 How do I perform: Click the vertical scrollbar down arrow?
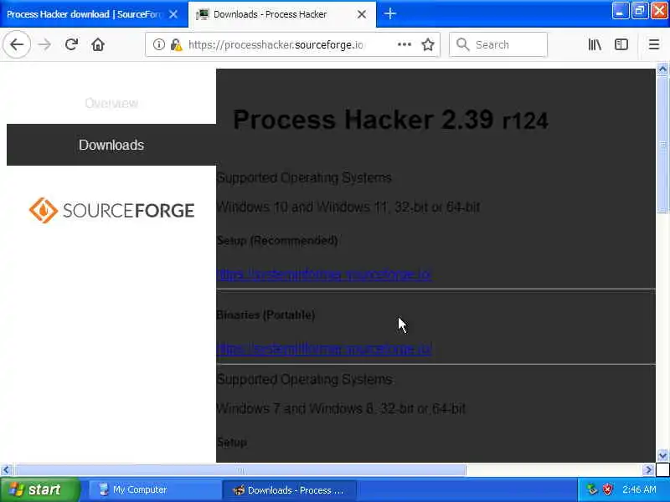[662, 455]
